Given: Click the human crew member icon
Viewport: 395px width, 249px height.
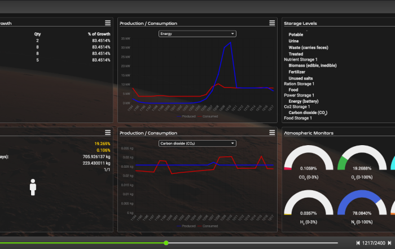Looking at the screenshot, I should tap(33, 187).
